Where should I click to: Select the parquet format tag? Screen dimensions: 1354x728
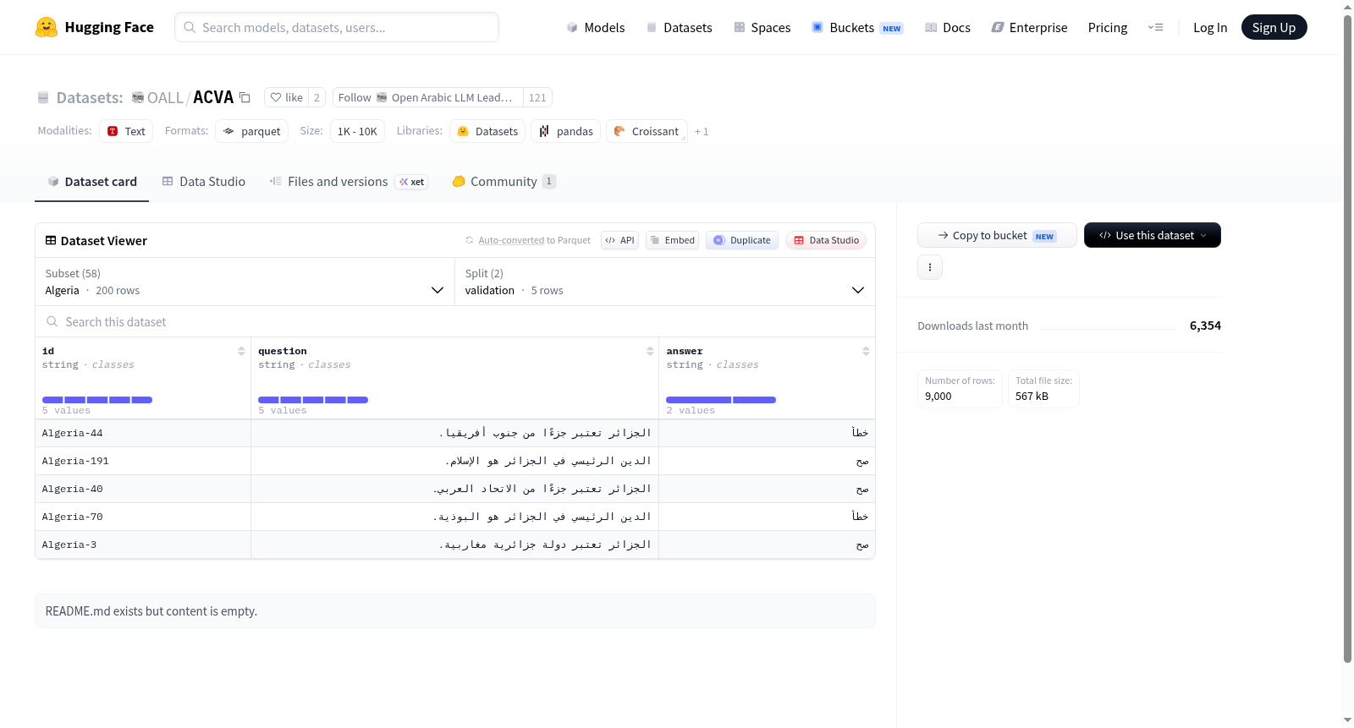[251, 131]
